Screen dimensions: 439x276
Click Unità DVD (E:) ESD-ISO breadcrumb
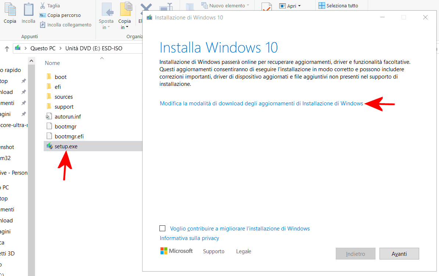pos(94,48)
